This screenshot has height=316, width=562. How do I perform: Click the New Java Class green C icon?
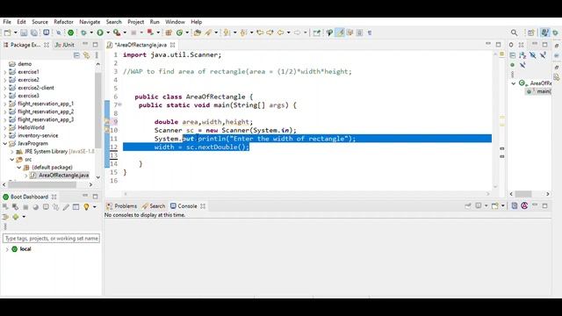[x=179, y=32]
